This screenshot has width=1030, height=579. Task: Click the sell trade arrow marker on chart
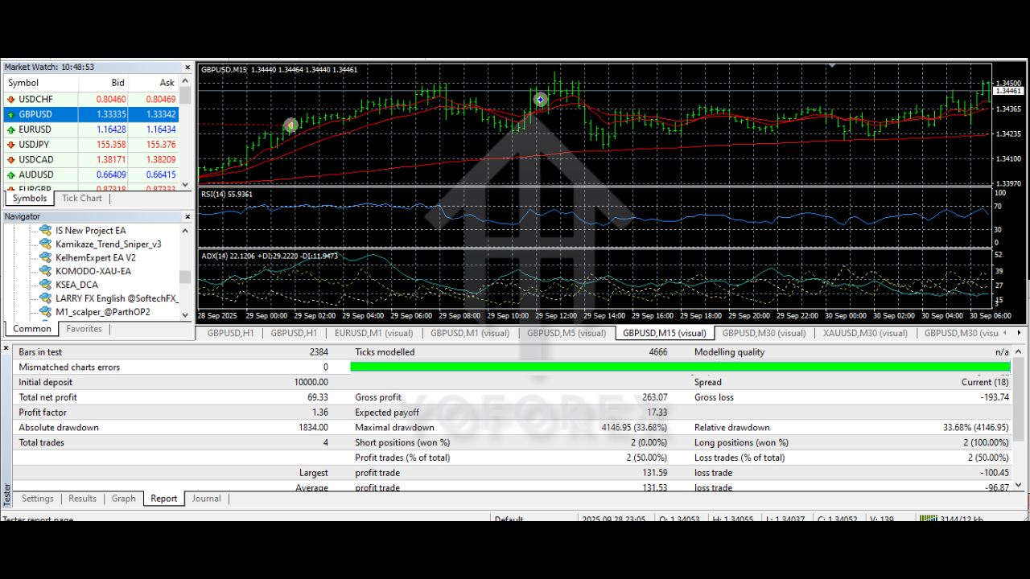291,125
